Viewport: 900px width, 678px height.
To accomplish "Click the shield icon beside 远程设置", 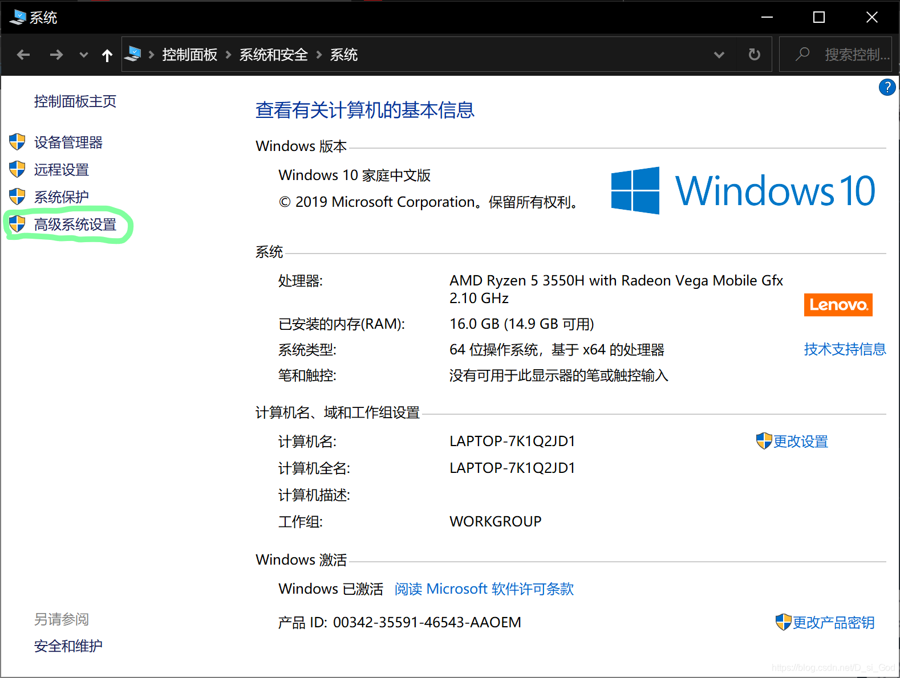I will 17,169.
